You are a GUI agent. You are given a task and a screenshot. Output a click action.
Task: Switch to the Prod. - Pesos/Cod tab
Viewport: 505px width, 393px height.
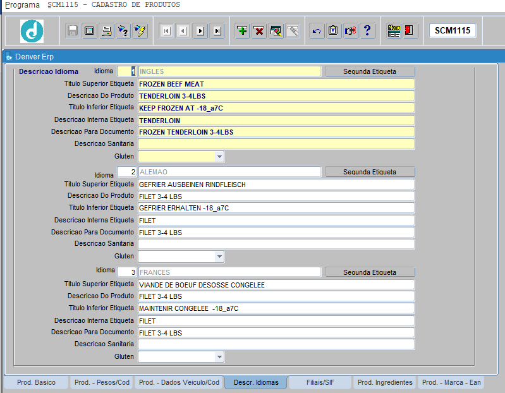[102, 382]
